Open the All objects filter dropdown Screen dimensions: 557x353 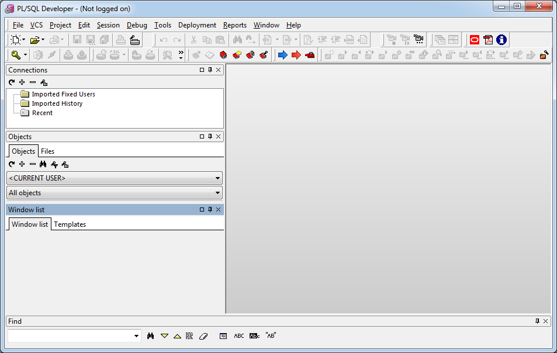[115, 193]
